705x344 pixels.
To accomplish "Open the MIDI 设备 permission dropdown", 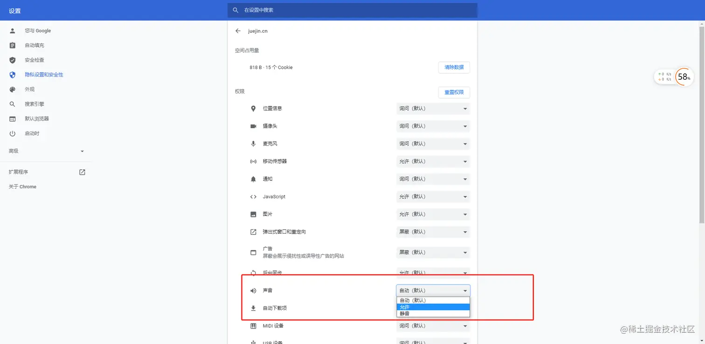I will pyautogui.click(x=433, y=326).
